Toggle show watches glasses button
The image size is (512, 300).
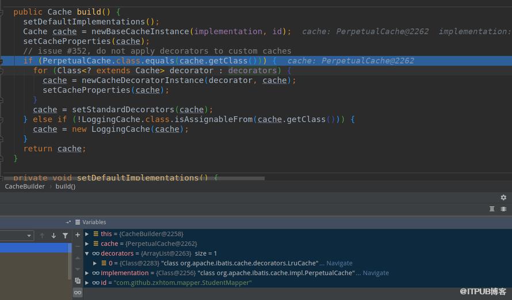(x=78, y=292)
